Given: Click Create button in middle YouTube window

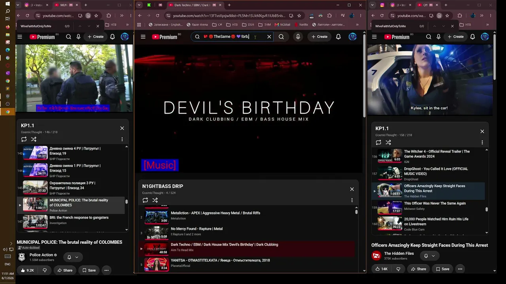Looking at the screenshot, I should (x=319, y=37).
